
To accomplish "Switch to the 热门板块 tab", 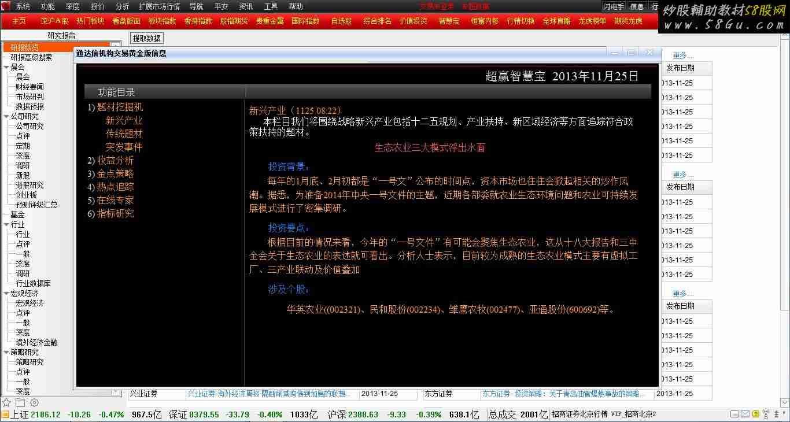I will 90,21.
